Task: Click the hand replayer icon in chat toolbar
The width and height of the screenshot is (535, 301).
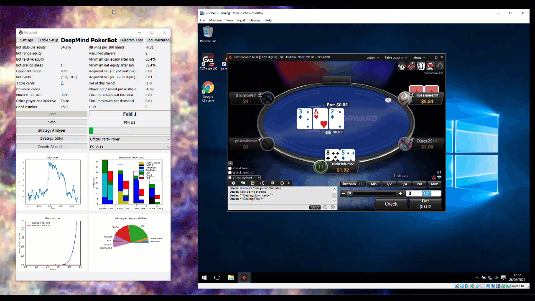Action: (282, 183)
